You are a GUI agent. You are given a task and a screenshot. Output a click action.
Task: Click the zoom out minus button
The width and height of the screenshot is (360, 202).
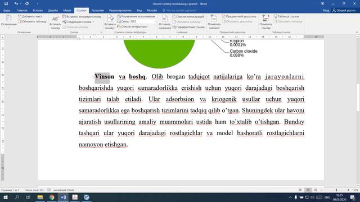[321, 190]
